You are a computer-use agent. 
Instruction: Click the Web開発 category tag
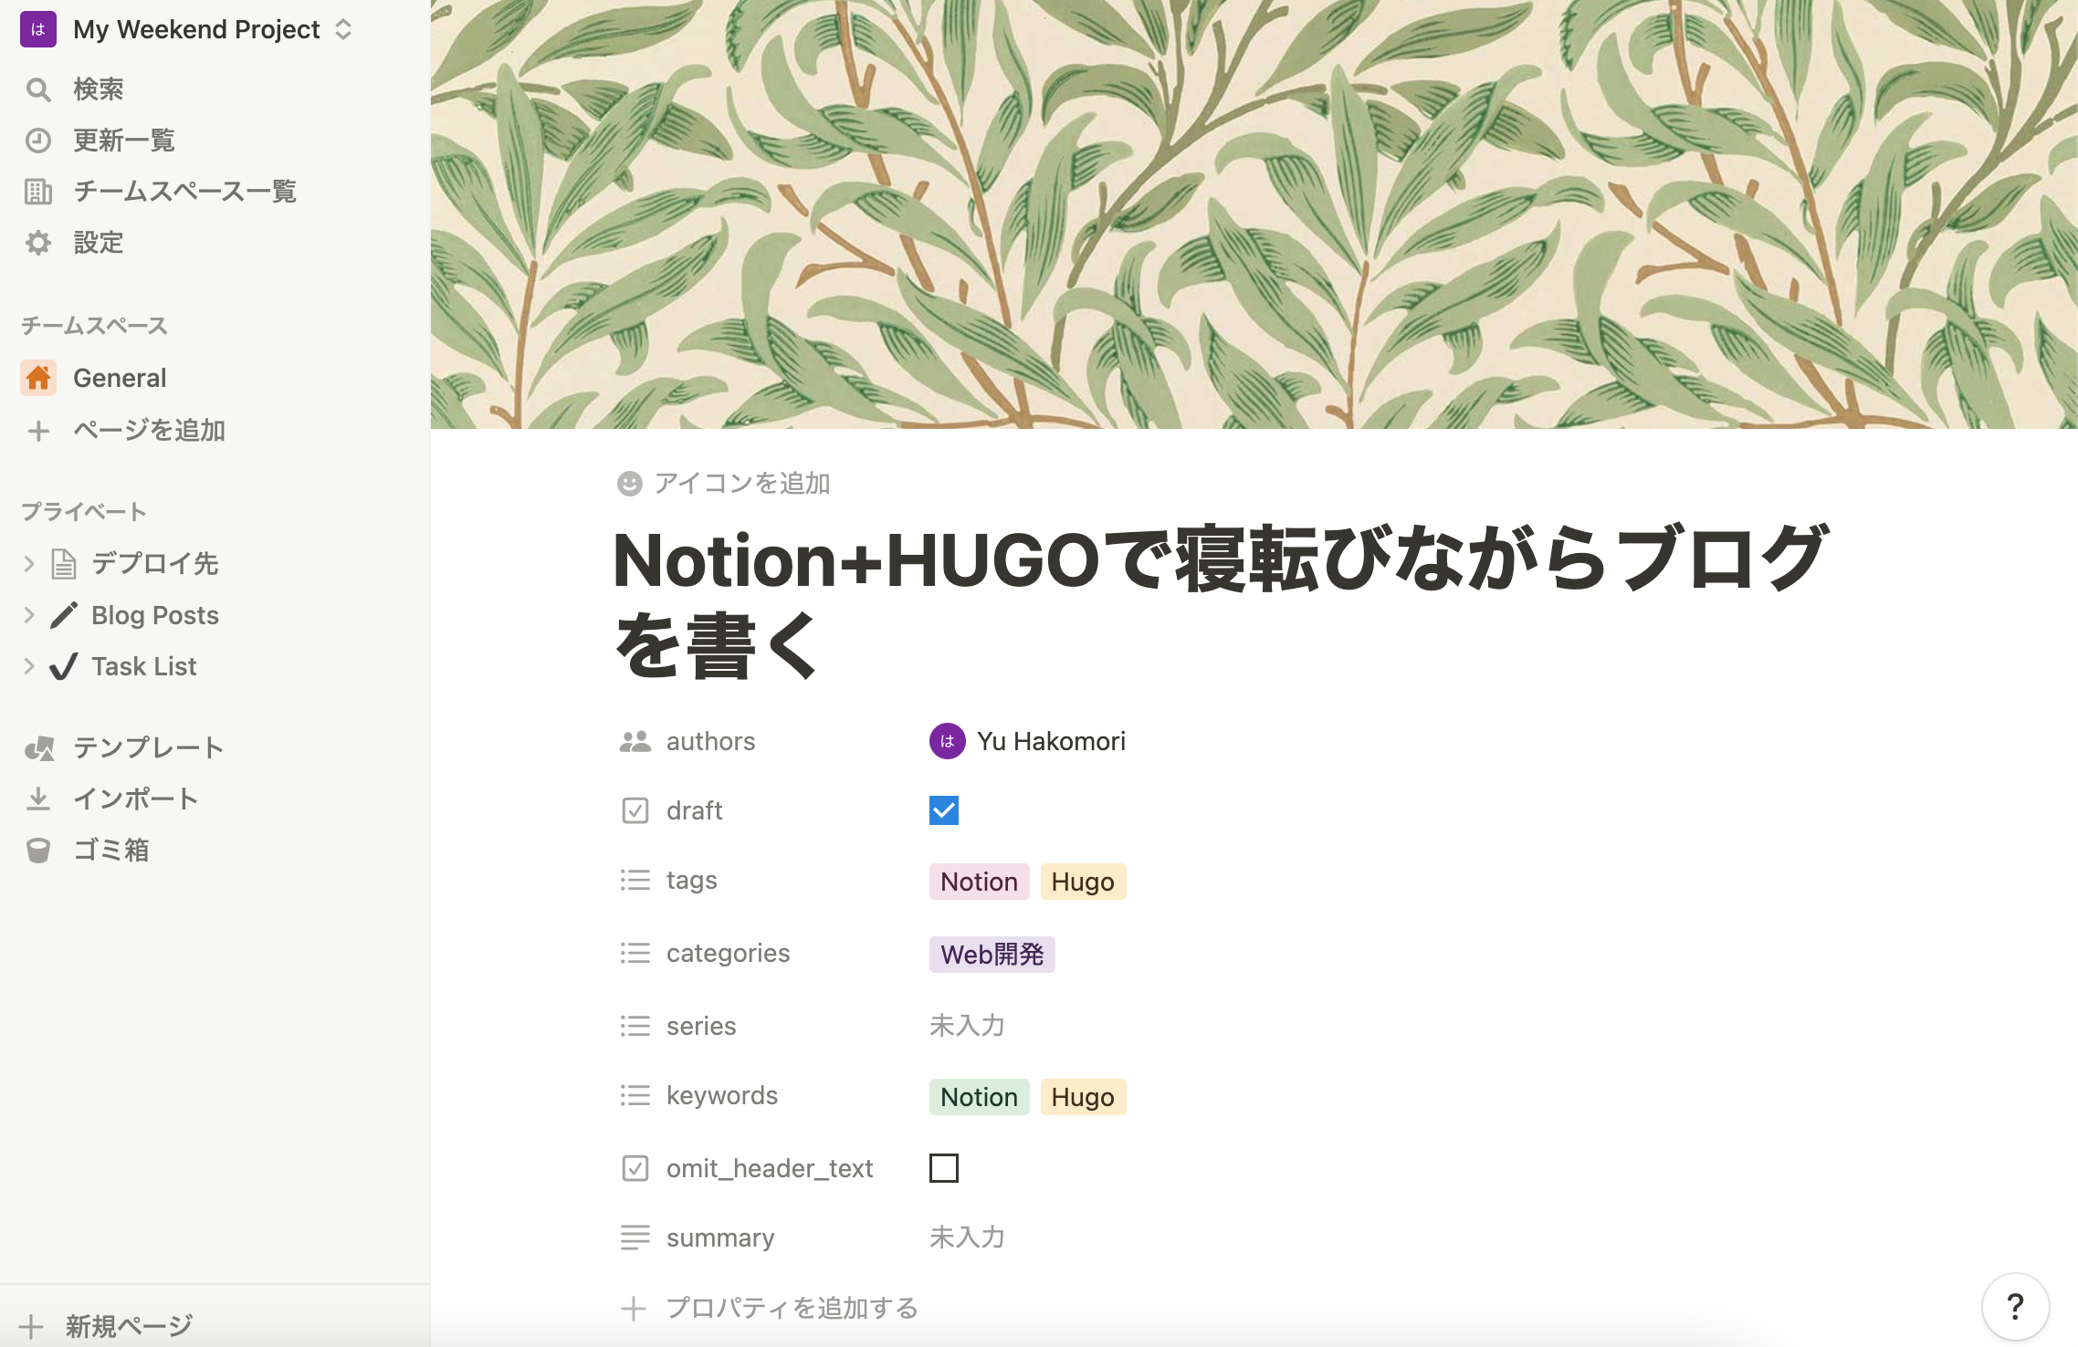[992, 955]
